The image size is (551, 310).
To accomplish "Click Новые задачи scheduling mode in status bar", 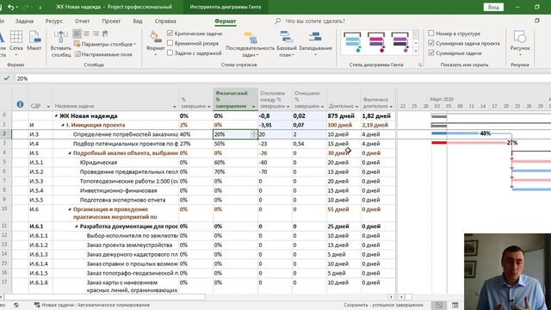I will 92,305.
